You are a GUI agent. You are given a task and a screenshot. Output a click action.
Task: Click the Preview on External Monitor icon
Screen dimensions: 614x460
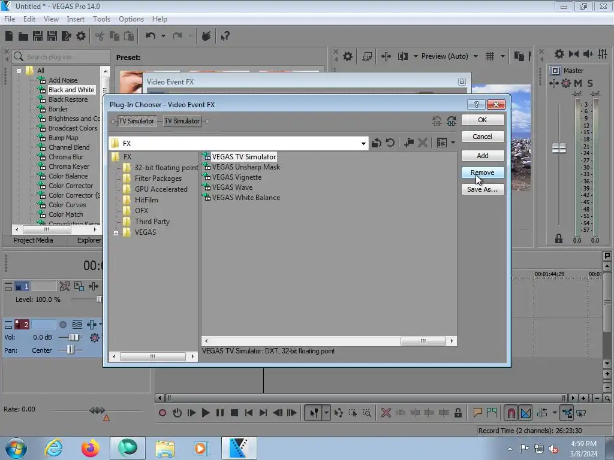pos(367,56)
